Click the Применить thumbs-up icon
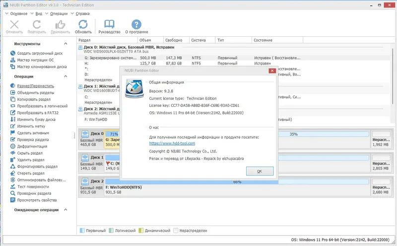Image resolution: width=397 pixels, height=246 pixels. (60, 25)
